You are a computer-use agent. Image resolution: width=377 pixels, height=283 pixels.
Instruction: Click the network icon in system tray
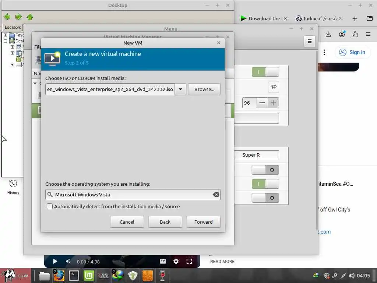coord(343,276)
